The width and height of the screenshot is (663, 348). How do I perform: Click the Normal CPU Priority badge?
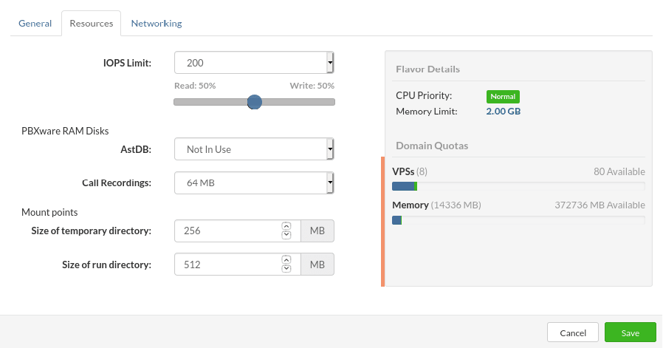[503, 97]
